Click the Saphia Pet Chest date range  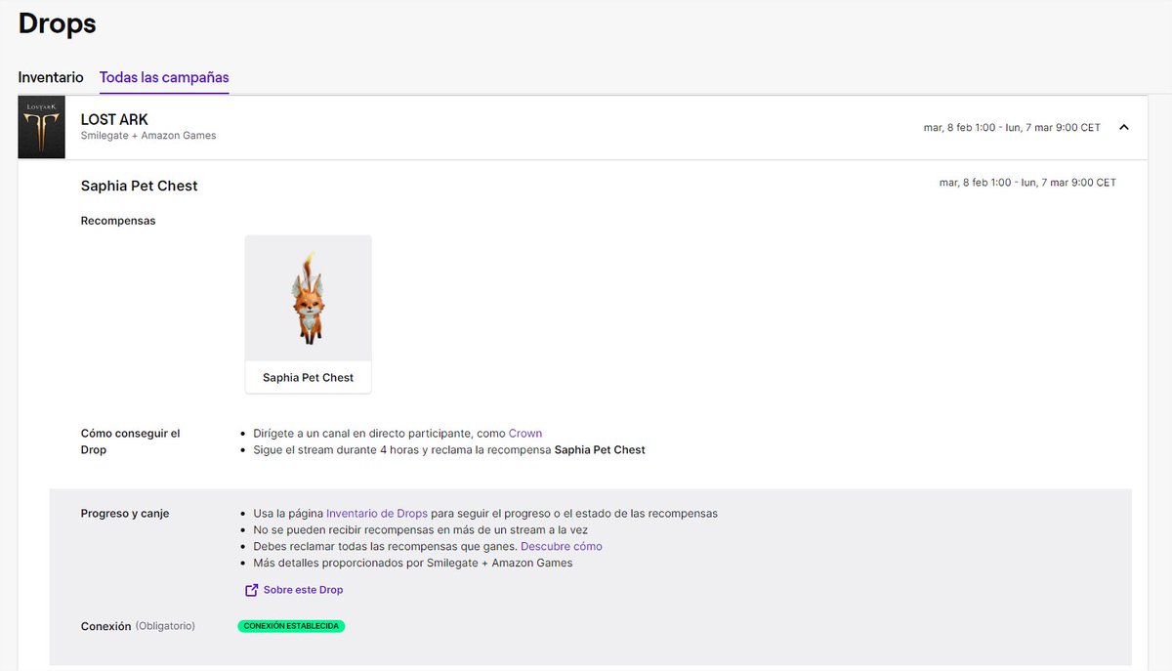coord(1027,183)
